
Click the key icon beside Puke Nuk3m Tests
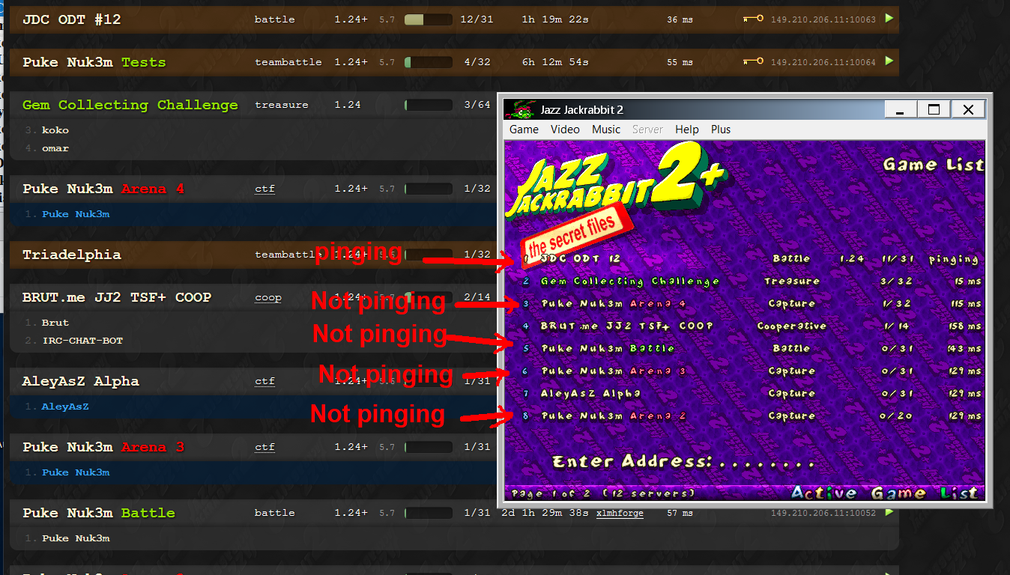753,62
